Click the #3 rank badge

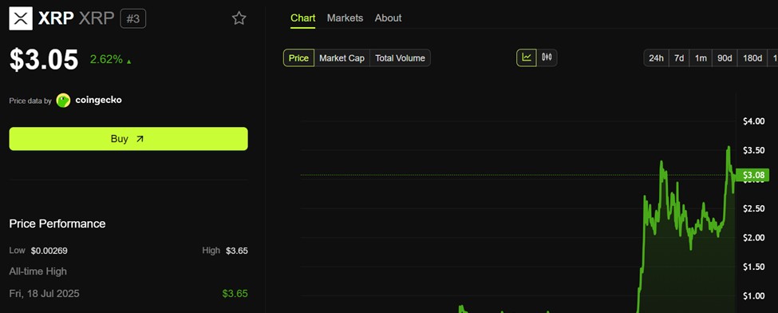pos(133,18)
